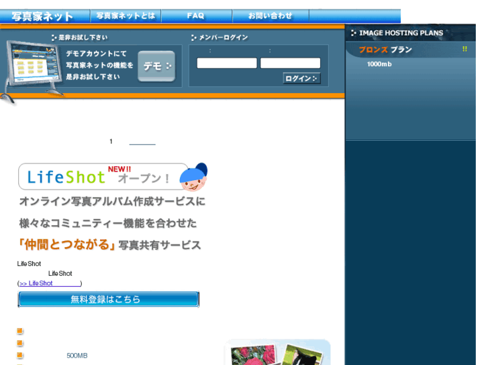Click the 写真家ネット site logo

pos(42,16)
